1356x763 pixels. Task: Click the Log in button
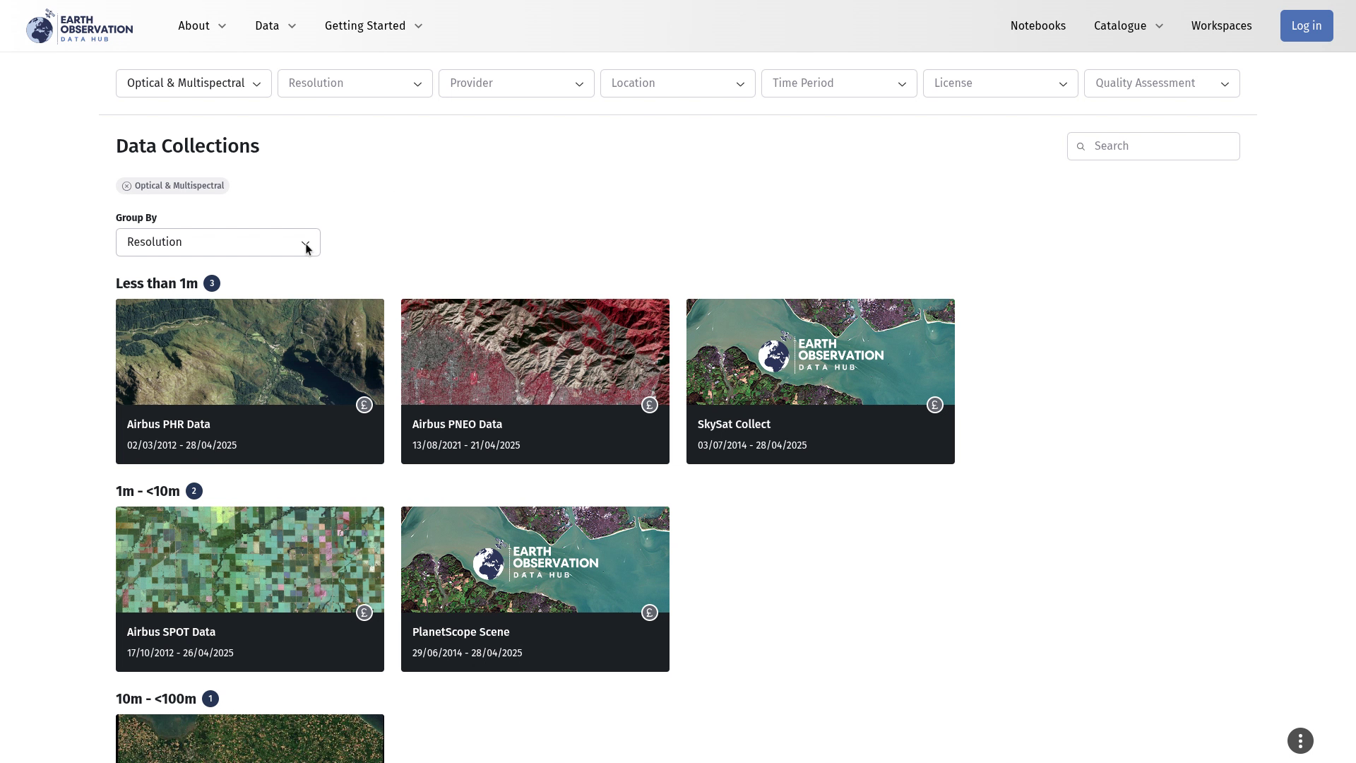click(x=1306, y=26)
